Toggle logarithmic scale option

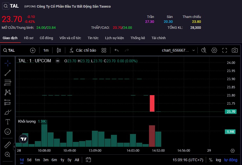point(218,160)
